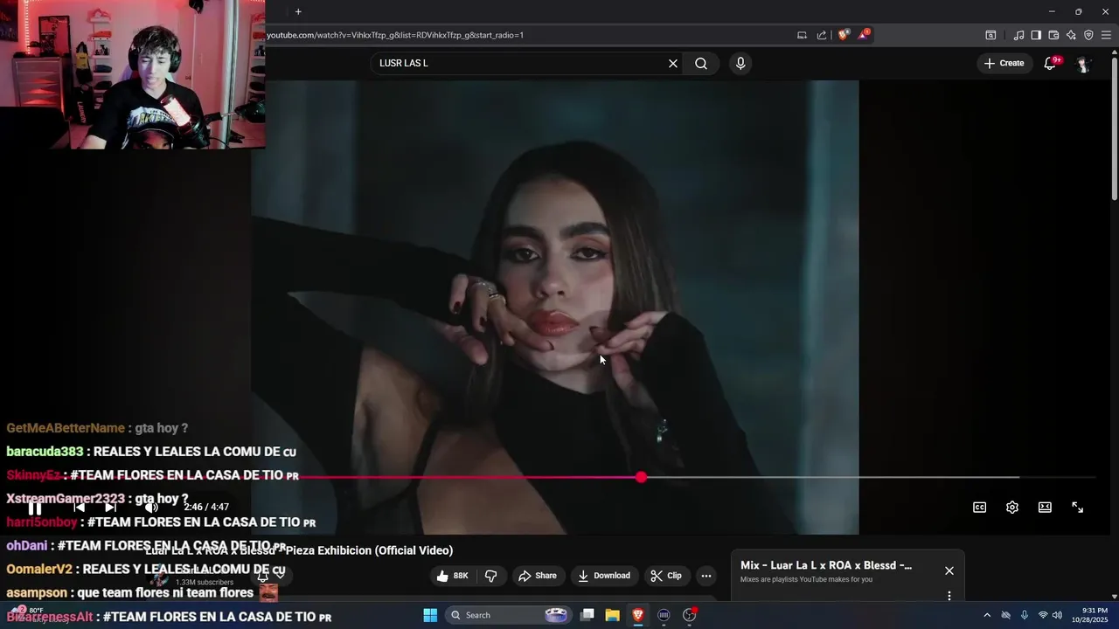The image size is (1119, 629).
Task: Click the 2:46 / 4:47 time display
Action: coord(206,508)
